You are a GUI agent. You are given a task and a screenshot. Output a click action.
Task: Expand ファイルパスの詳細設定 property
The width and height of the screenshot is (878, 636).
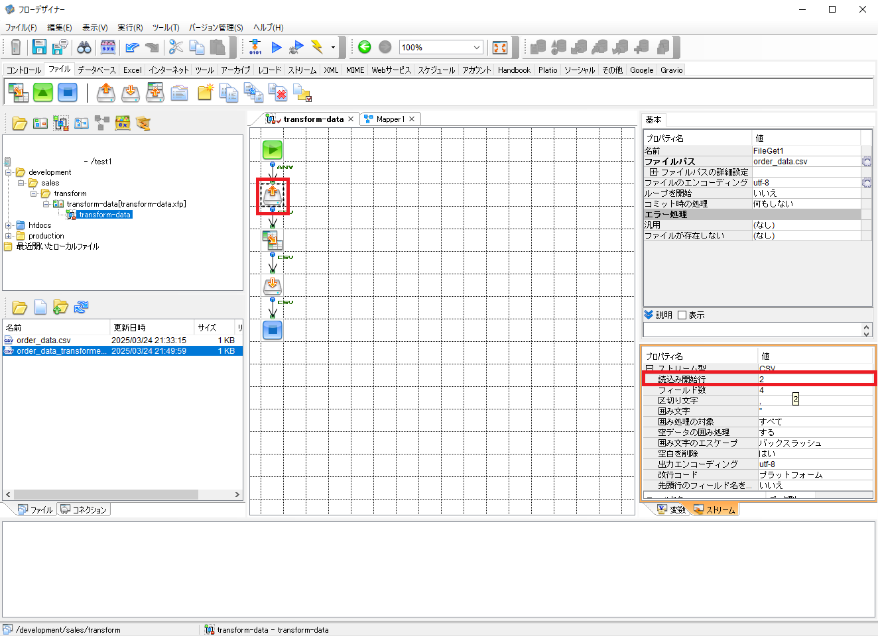click(x=654, y=172)
